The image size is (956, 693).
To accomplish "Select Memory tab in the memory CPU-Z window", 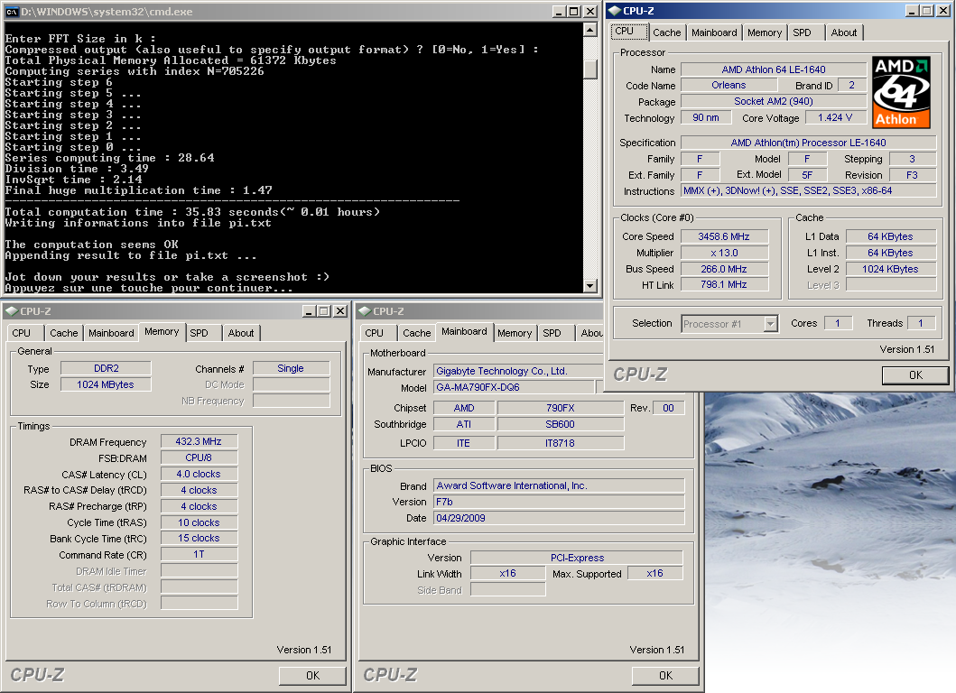I will pos(162,331).
